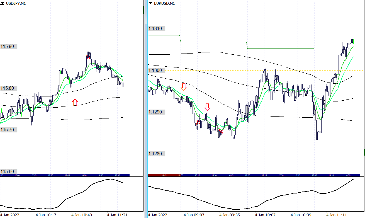Click the divider between the two charts
Viewport: 365px width, 218px height.
click(x=146, y=109)
